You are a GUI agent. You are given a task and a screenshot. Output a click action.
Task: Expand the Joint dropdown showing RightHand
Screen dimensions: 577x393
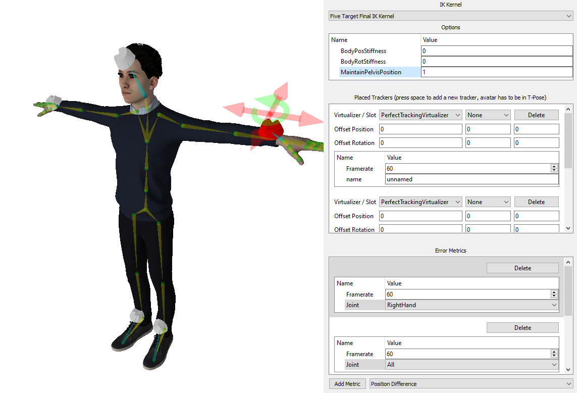pos(471,305)
